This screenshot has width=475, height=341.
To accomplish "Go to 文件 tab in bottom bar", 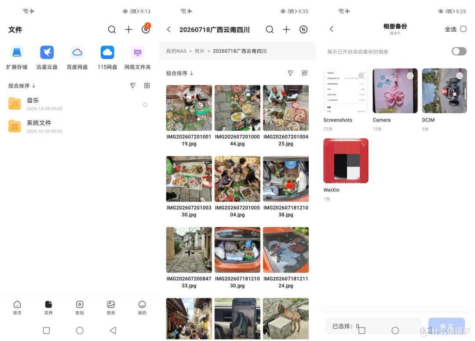I will 48,308.
